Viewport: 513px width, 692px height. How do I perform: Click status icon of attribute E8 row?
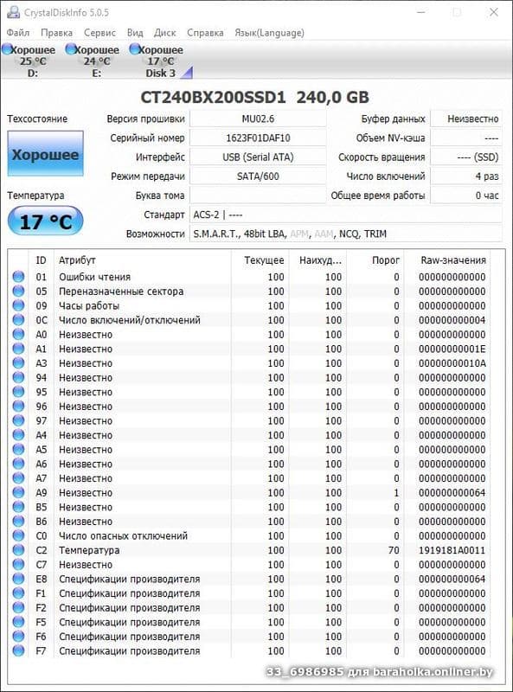[x=18, y=579]
